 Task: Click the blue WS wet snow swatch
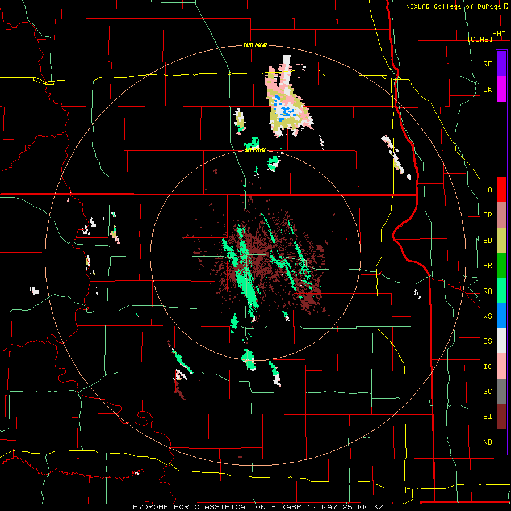point(501,316)
